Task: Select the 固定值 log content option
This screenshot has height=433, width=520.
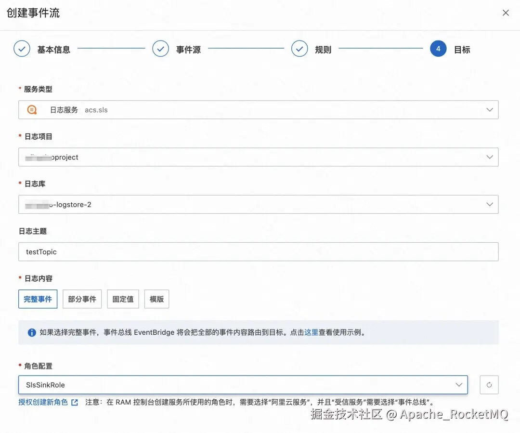Action: [123, 299]
